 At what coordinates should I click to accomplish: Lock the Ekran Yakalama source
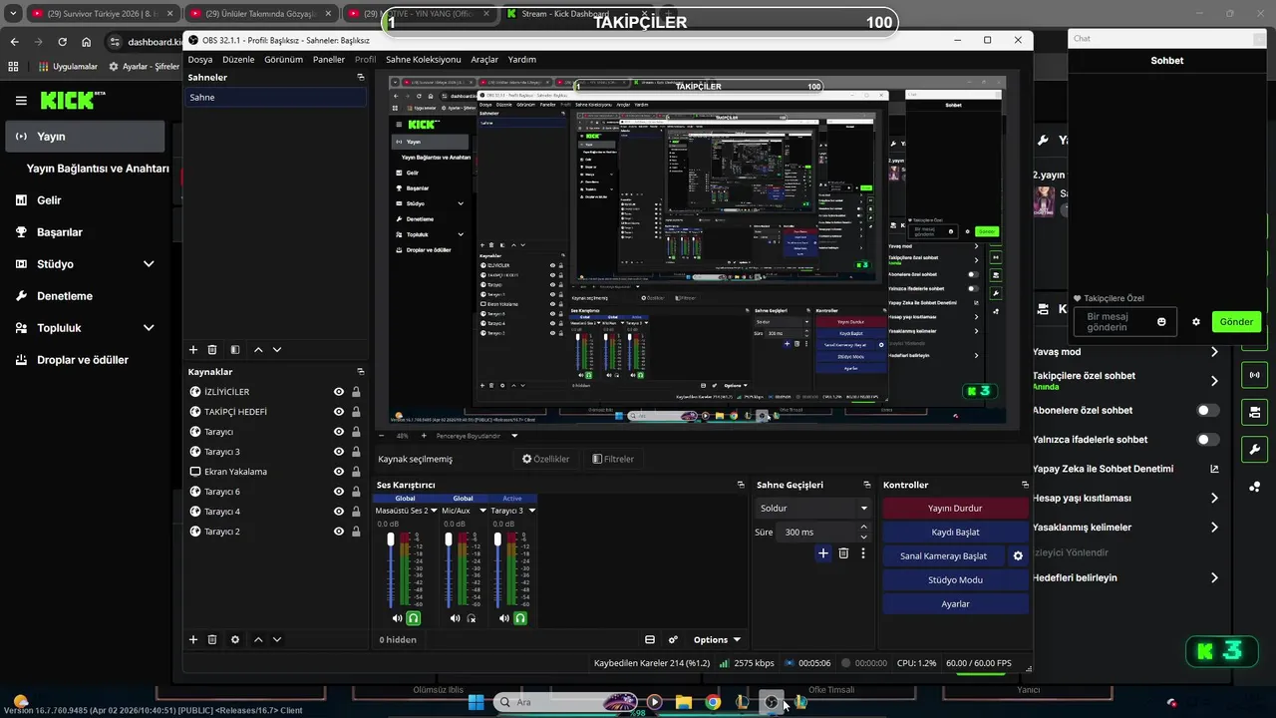[356, 472]
